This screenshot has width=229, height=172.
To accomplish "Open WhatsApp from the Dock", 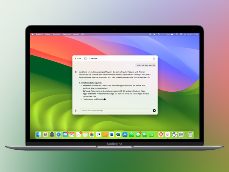I will click(131, 135).
